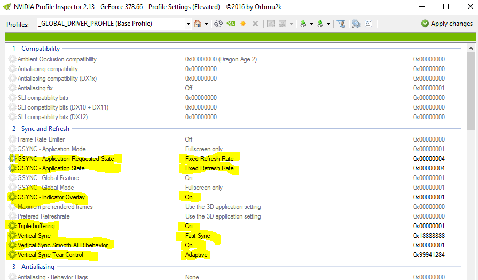This screenshot has height=280, width=478.
Task: Expand the import profiles dropdown arrow
Action: click(328, 24)
